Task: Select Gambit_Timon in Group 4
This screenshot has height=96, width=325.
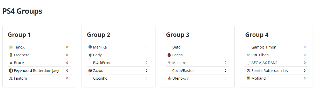Action: [264, 47]
